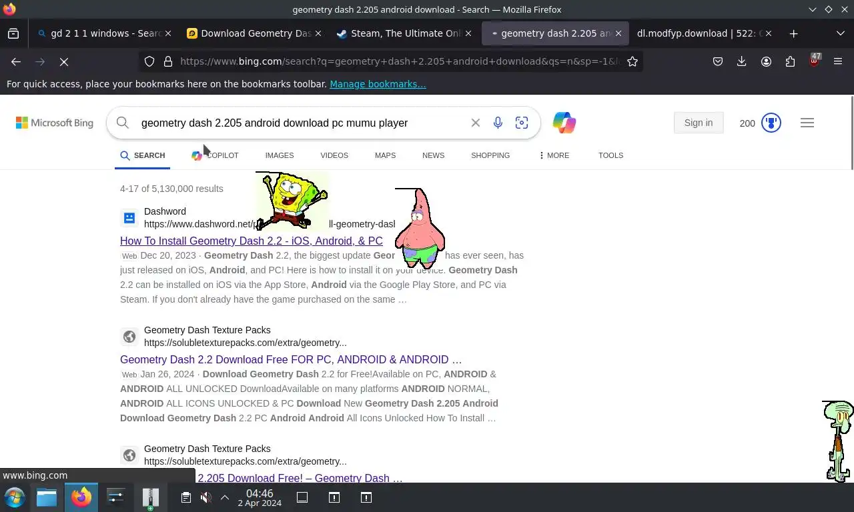Select the MAPS search tab

click(385, 155)
